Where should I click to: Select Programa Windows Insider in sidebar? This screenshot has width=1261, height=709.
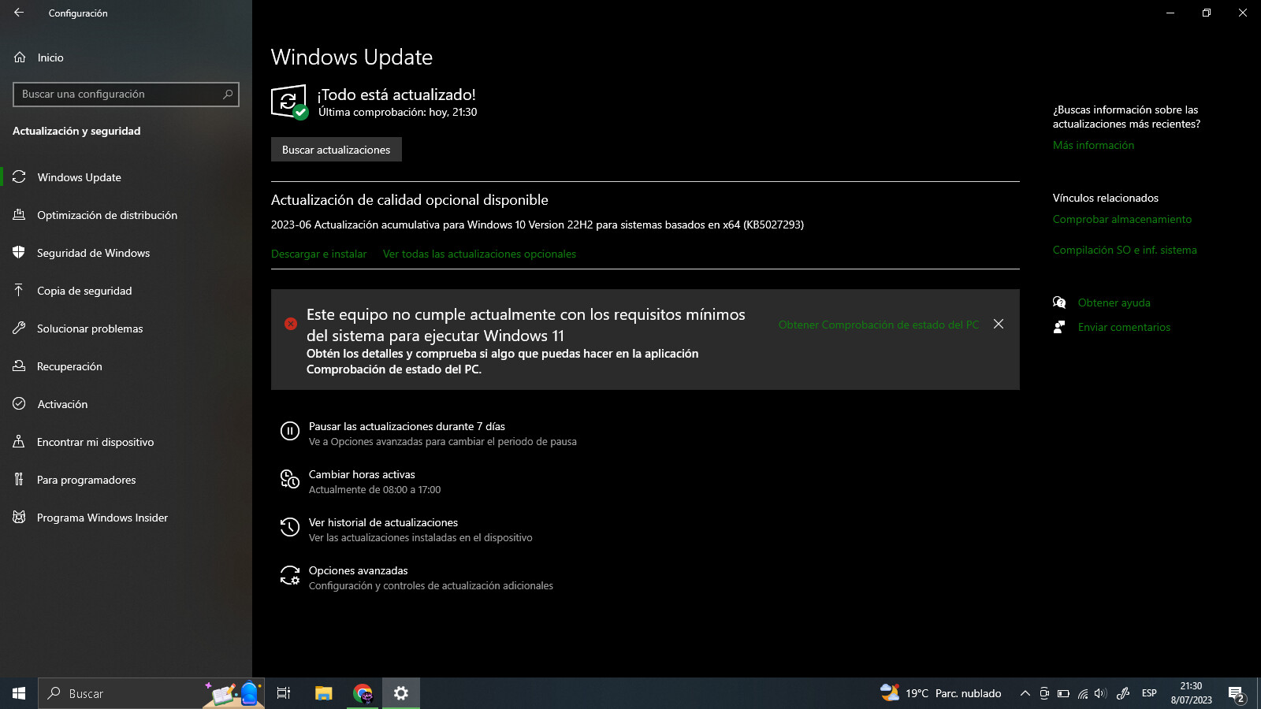click(102, 518)
